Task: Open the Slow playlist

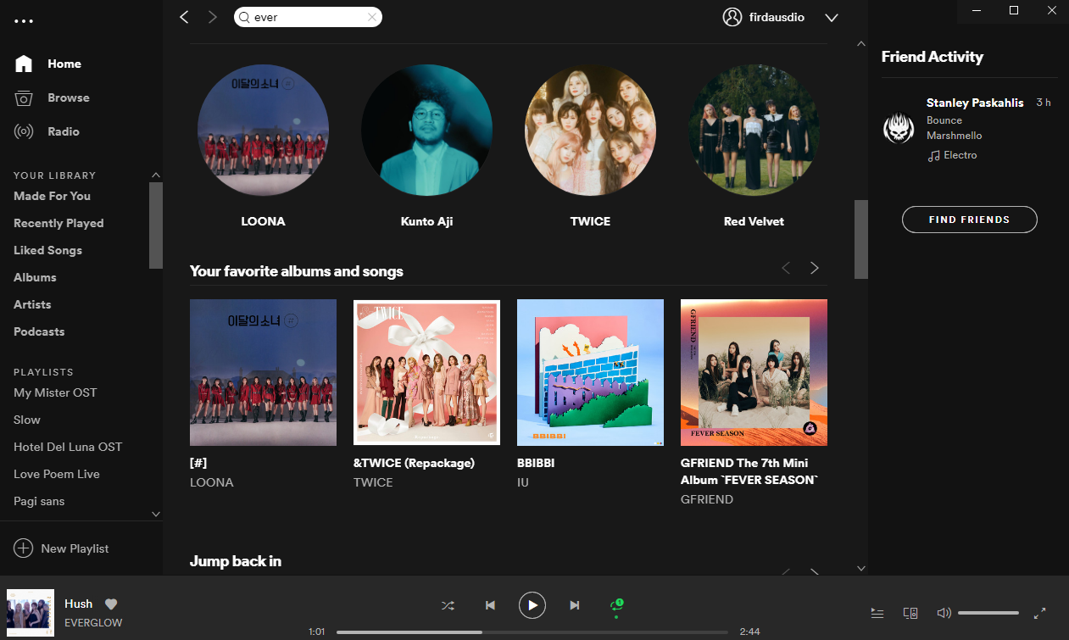Action: tap(27, 420)
